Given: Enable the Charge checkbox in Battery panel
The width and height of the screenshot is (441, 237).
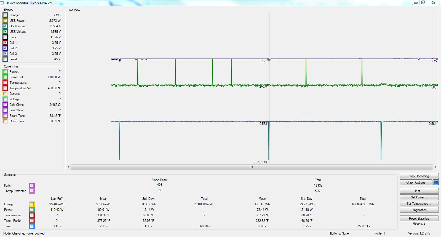Looking at the screenshot, I should click(5, 15).
